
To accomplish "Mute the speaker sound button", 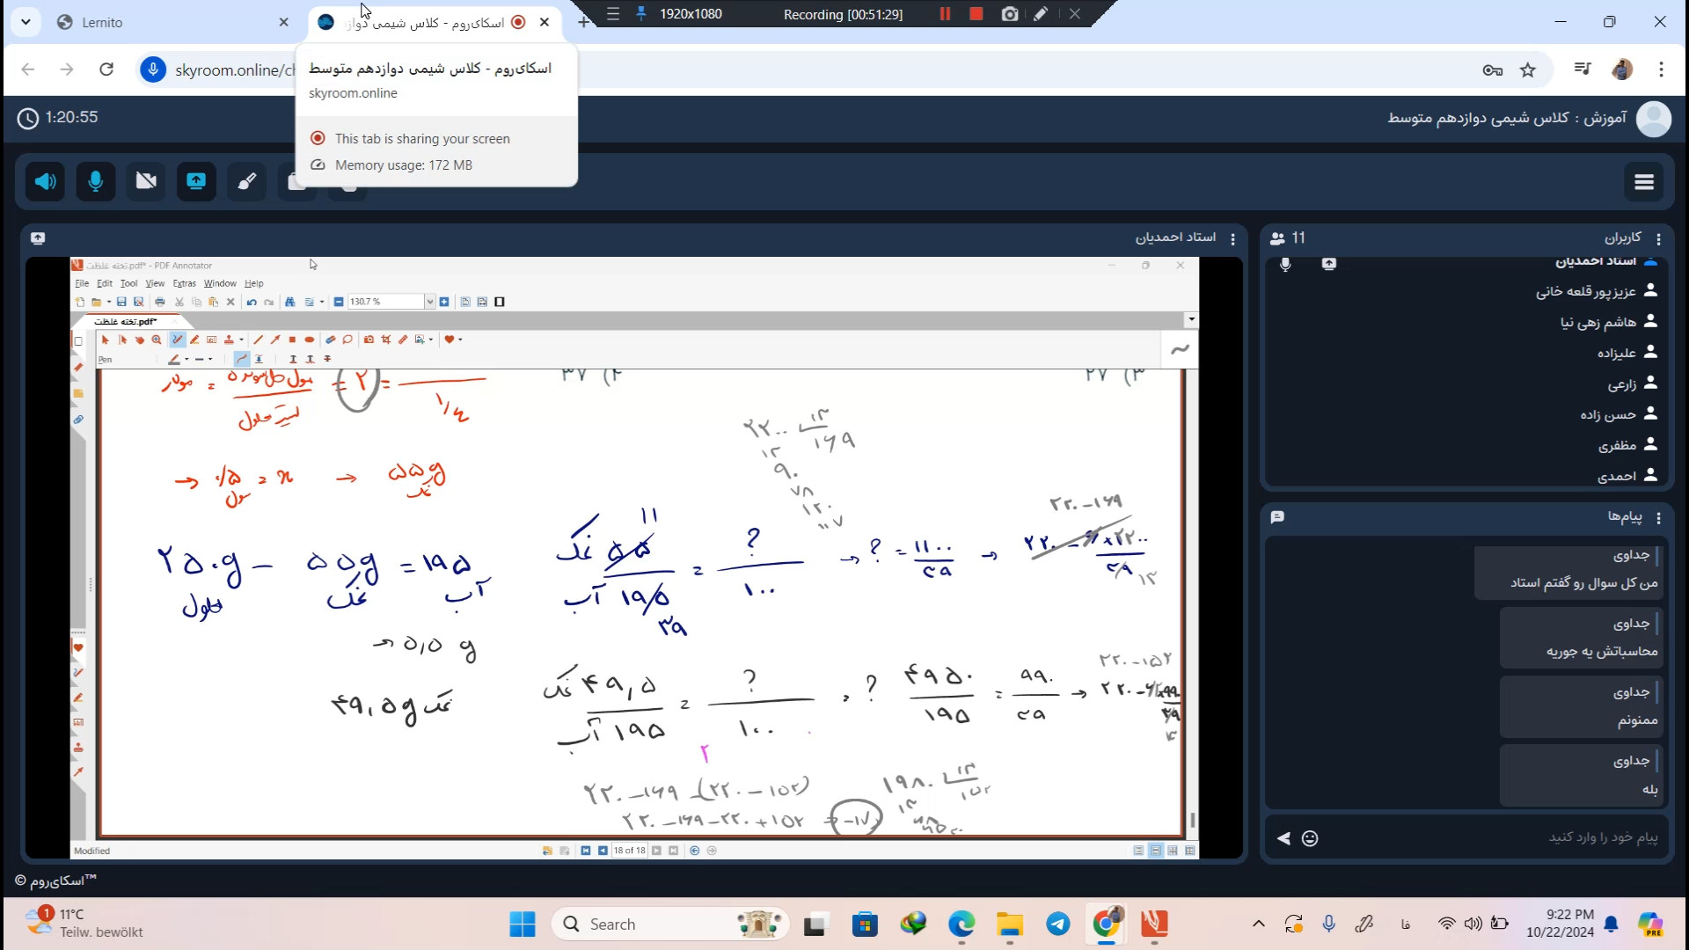I will (45, 182).
